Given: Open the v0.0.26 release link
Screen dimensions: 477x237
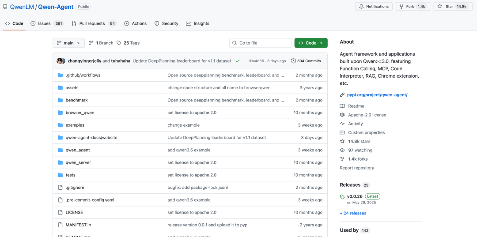Looking at the screenshot, I should [356, 196].
